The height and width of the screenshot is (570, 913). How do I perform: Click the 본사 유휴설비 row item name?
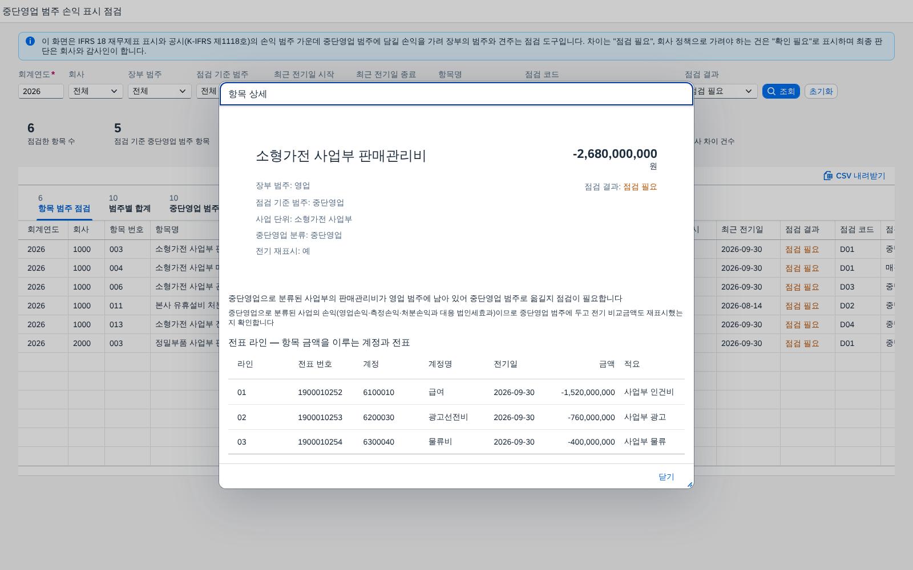(x=187, y=306)
